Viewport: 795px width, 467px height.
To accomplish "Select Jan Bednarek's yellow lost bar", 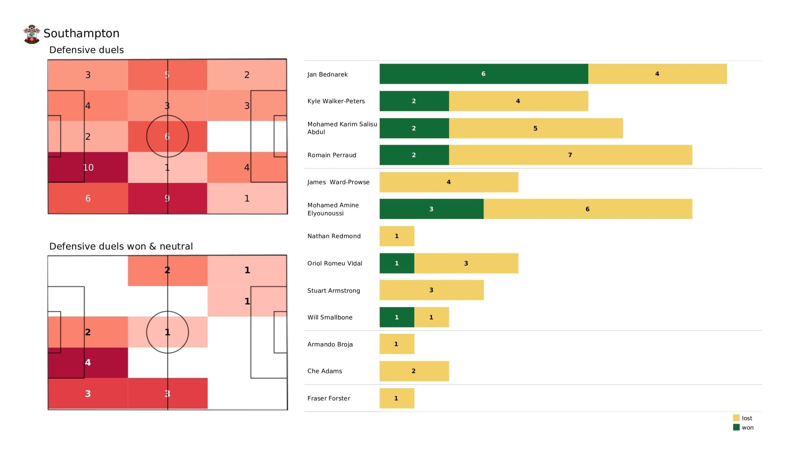I will [657, 74].
